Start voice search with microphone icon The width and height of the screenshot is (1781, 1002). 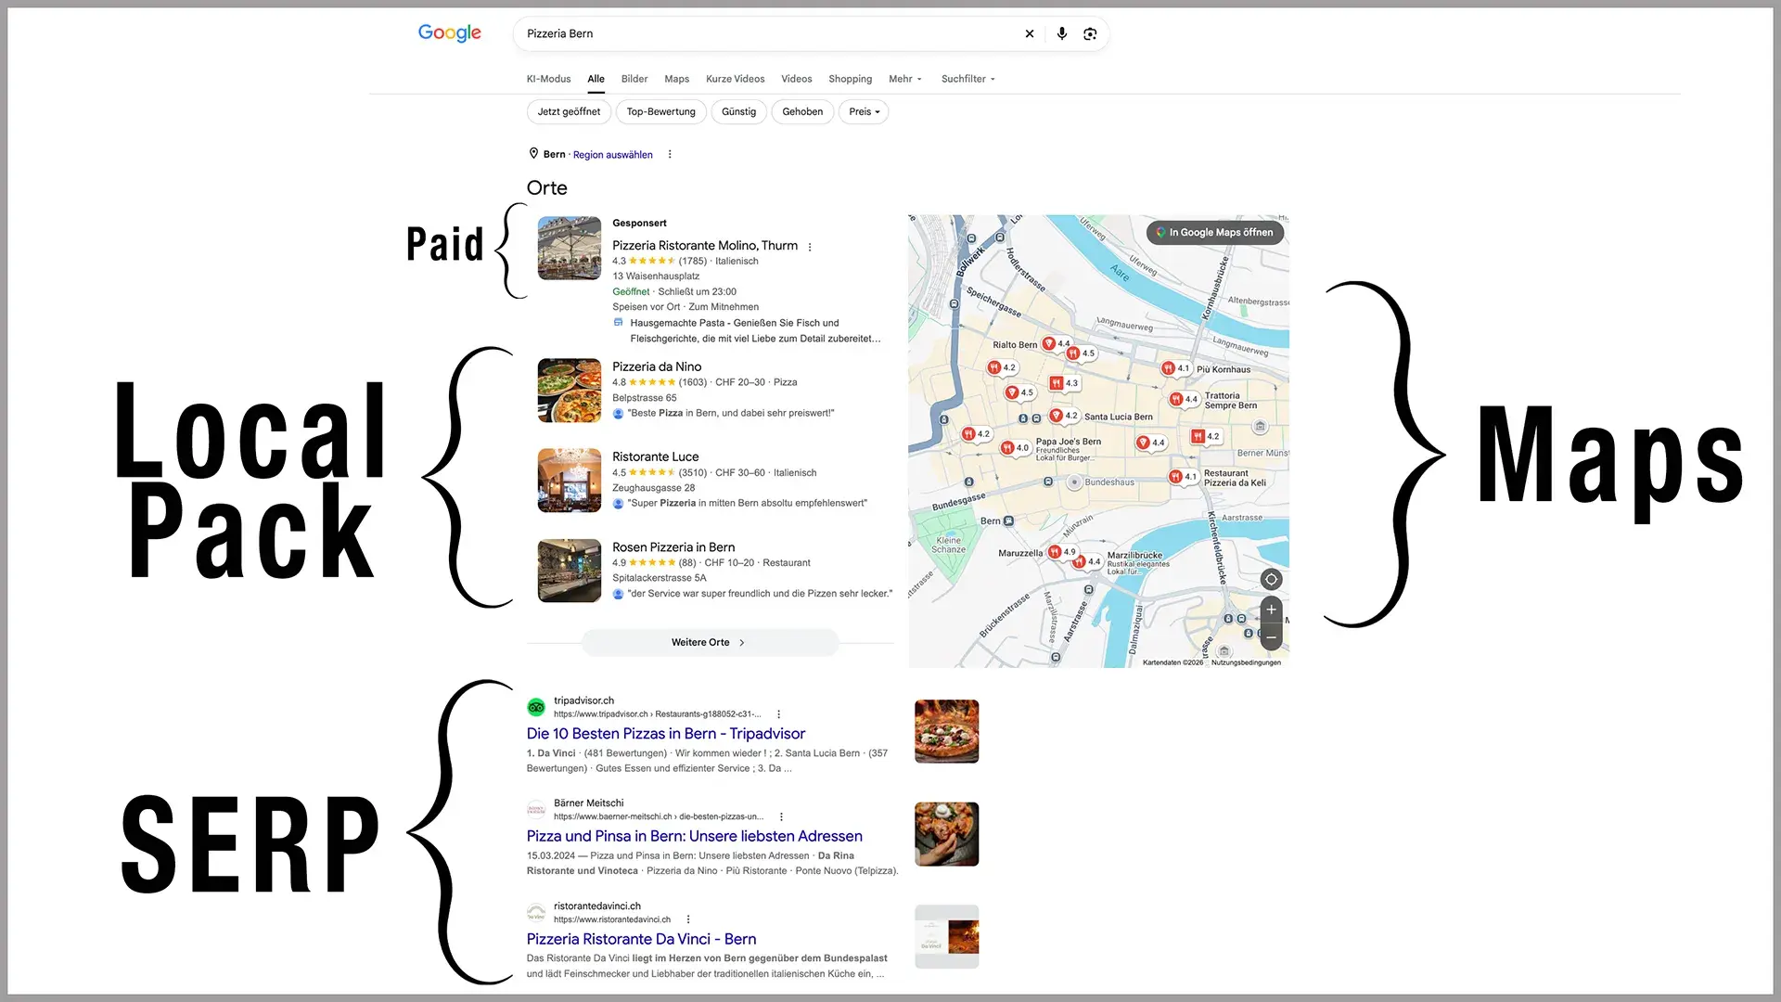point(1062,33)
